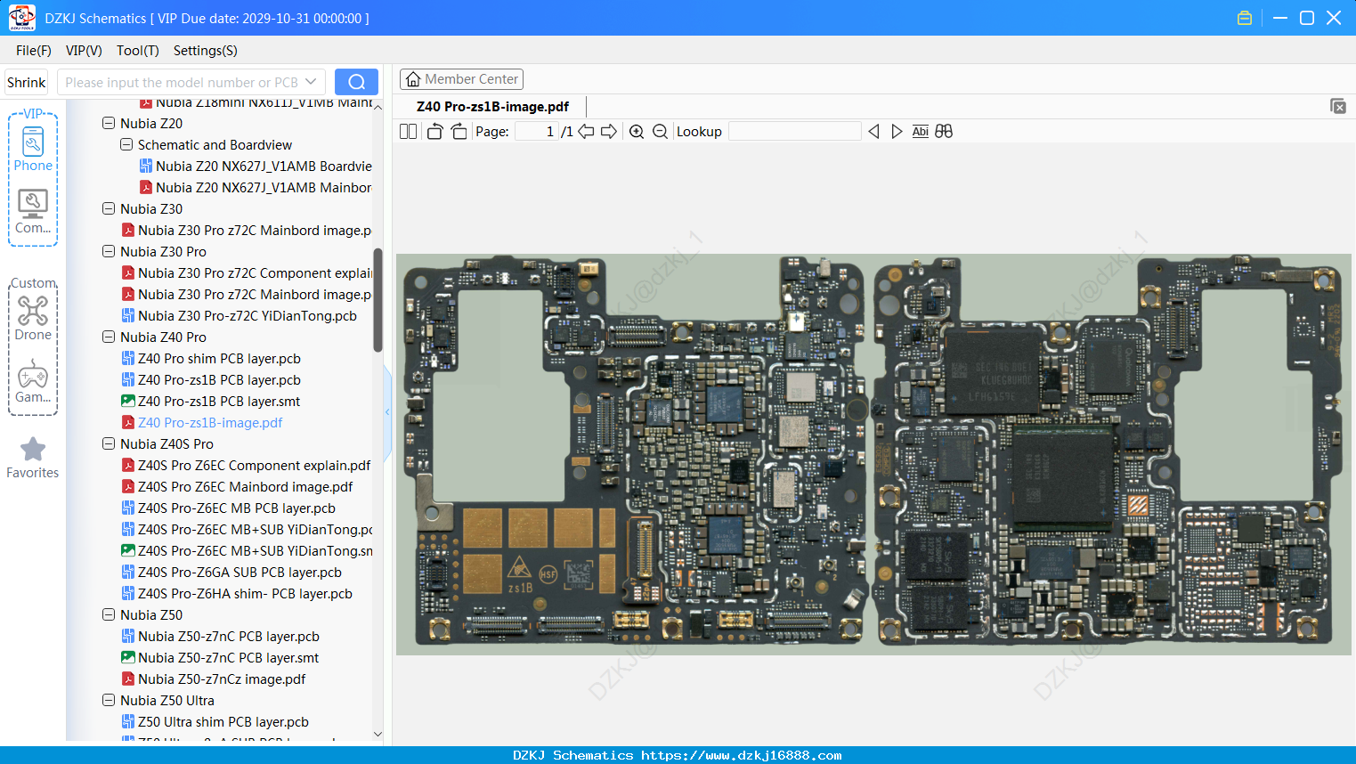Click the mainboard photo in PDF viewer
The width and height of the screenshot is (1356, 764).
(873, 455)
